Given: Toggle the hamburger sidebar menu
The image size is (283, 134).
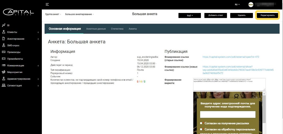Looking at the screenshot, I should pos(47,4).
